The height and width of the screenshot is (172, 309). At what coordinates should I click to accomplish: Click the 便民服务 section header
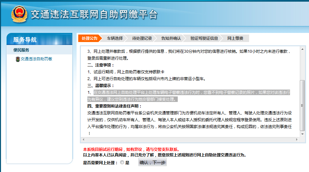(x=21, y=50)
